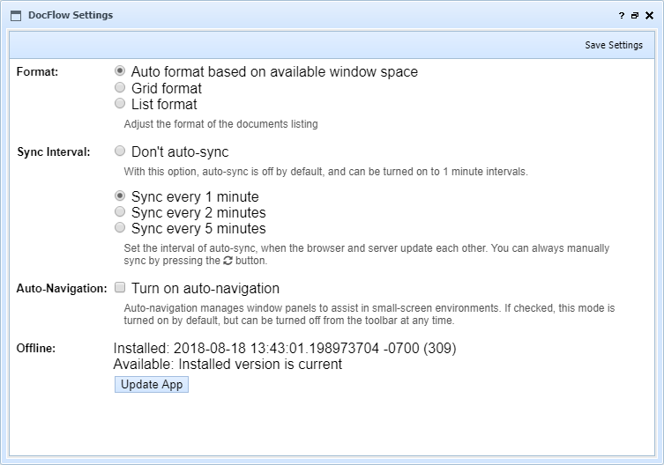Click the Installed version timestamp text

pyautogui.click(x=285, y=349)
